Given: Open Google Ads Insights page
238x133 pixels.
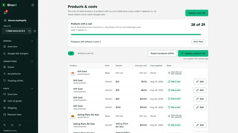Looking at the screenshot, I should (18, 53).
